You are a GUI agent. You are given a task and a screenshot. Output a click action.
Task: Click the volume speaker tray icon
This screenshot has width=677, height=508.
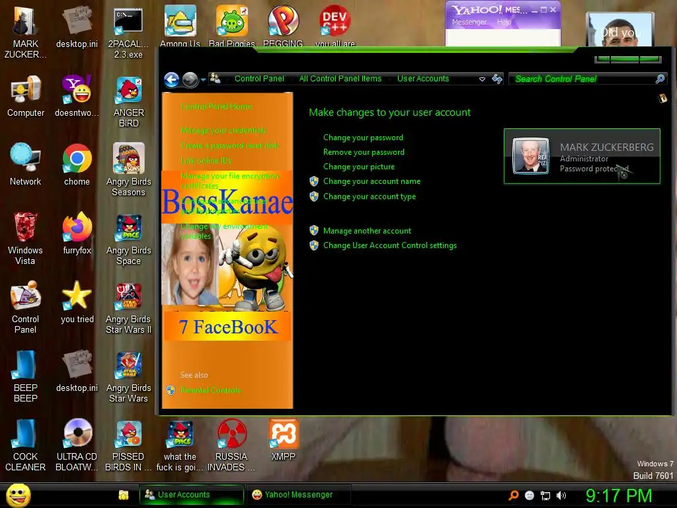coord(561,495)
